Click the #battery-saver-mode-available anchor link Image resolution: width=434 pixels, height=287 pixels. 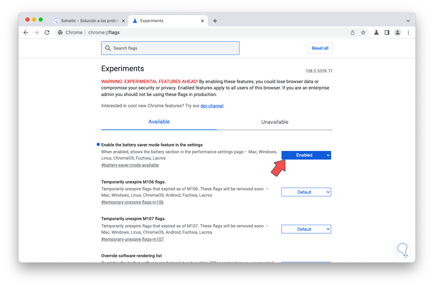click(x=130, y=165)
